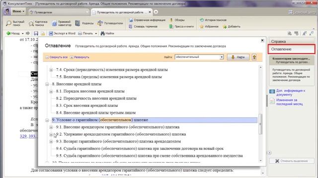Select 8.3 Срок внесения арендной платы

click(87, 105)
